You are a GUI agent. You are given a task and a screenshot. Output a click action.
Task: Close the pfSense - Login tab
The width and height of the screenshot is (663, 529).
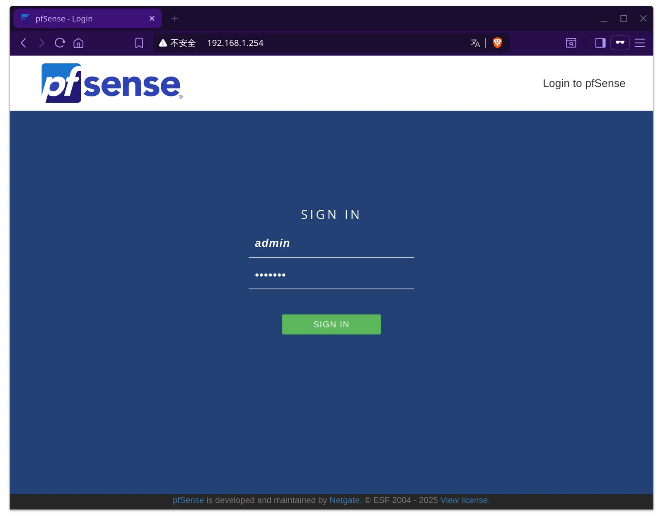coord(152,19)
